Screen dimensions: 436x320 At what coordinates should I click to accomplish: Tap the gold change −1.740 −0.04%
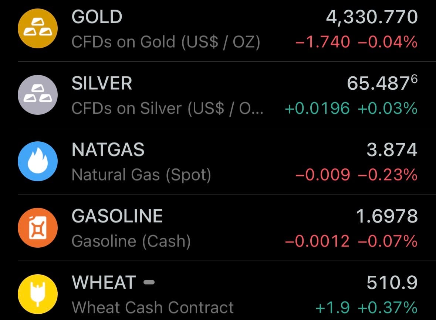click(356, 42)
